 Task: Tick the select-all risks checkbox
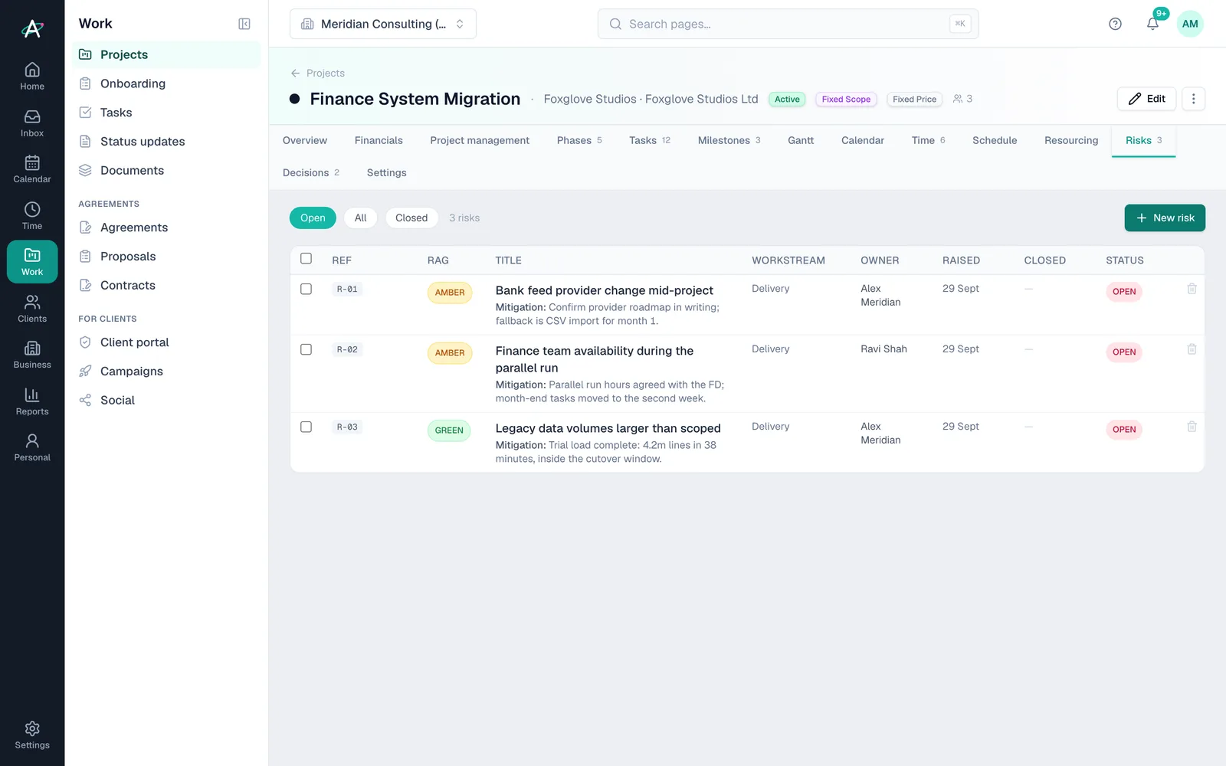306,259
